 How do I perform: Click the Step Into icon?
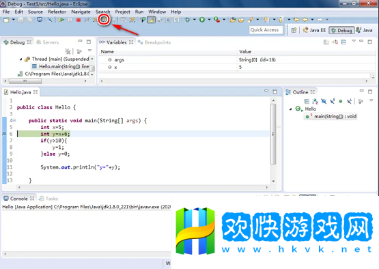(x=95, y=20)
